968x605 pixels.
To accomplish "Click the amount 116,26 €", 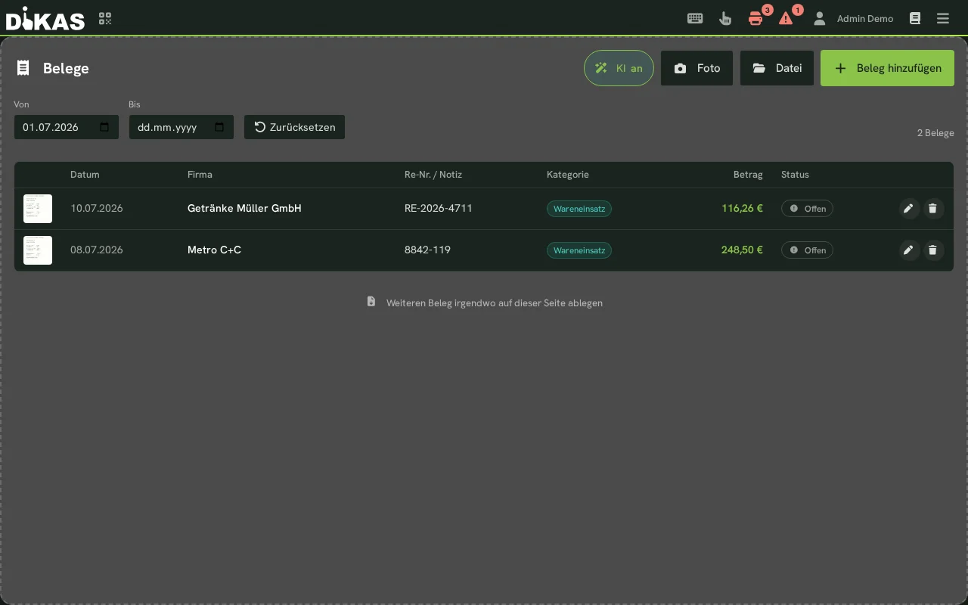I will point(742,209).
